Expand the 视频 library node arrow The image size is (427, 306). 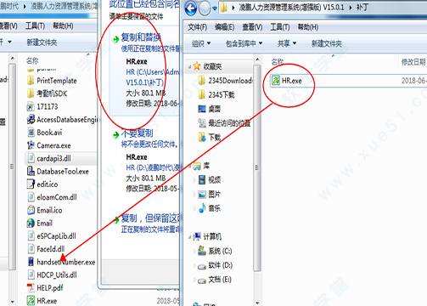click(x=194, y=180)
